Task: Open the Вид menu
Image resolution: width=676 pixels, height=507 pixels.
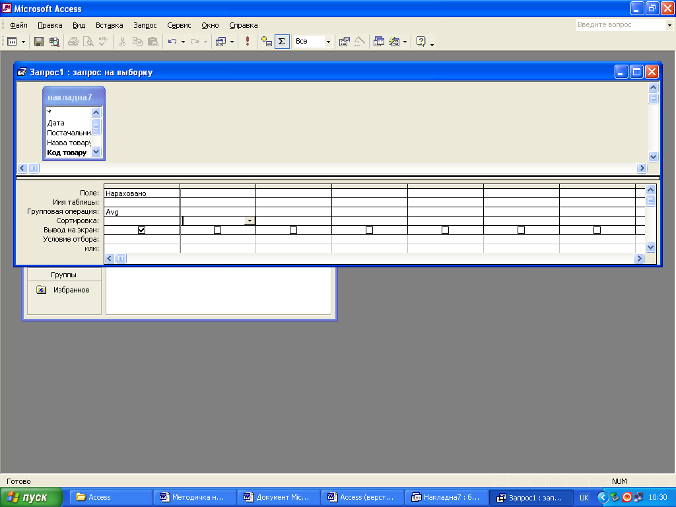Action: pos(79,26)
